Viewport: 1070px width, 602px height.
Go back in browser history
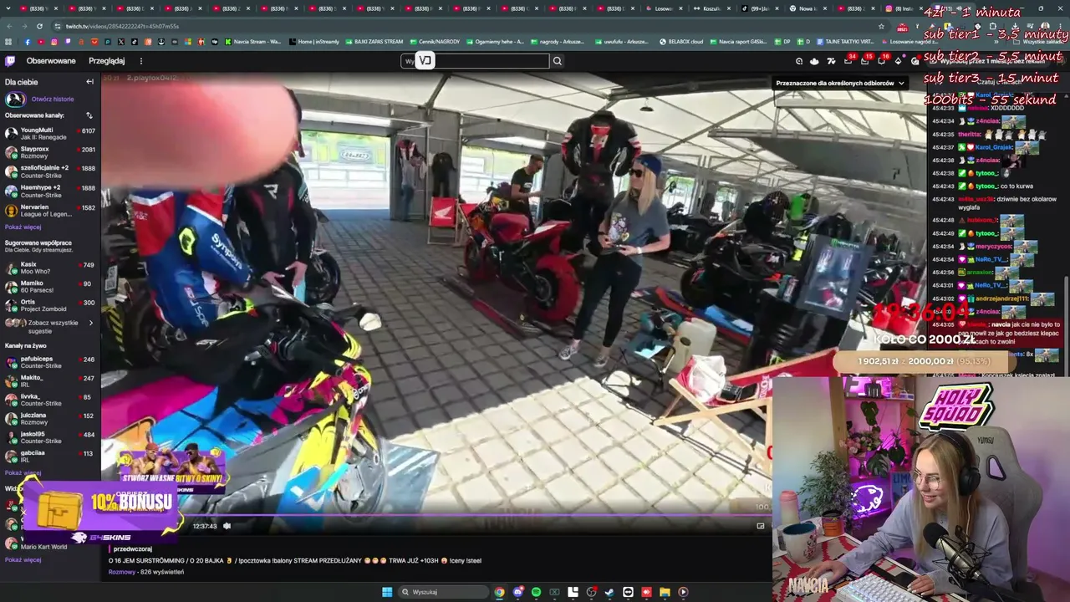10,26
